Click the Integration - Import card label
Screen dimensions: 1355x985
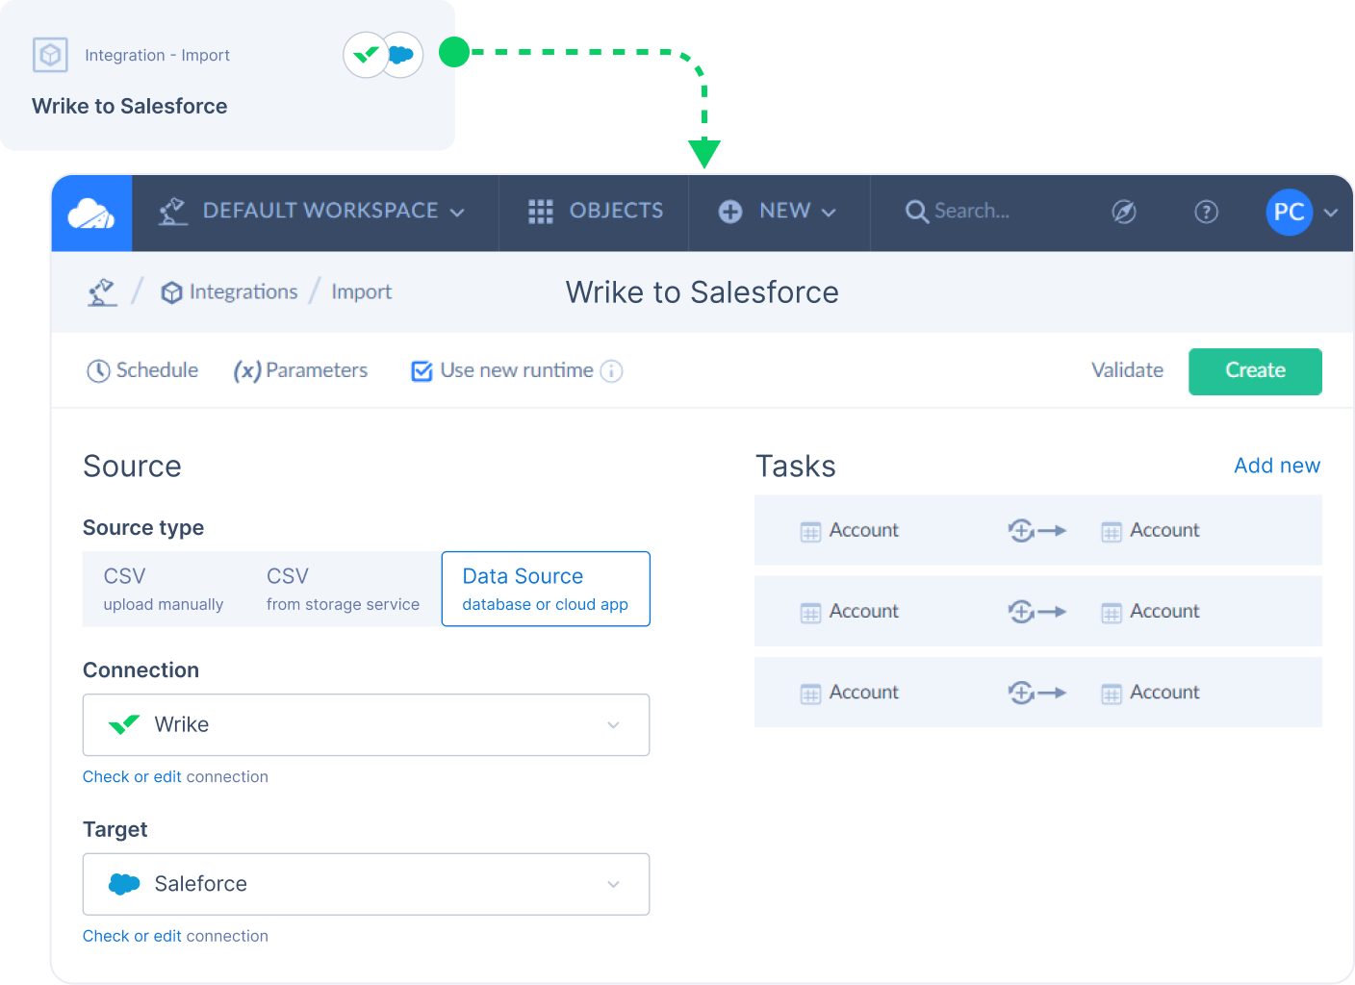tap(157, 56)
